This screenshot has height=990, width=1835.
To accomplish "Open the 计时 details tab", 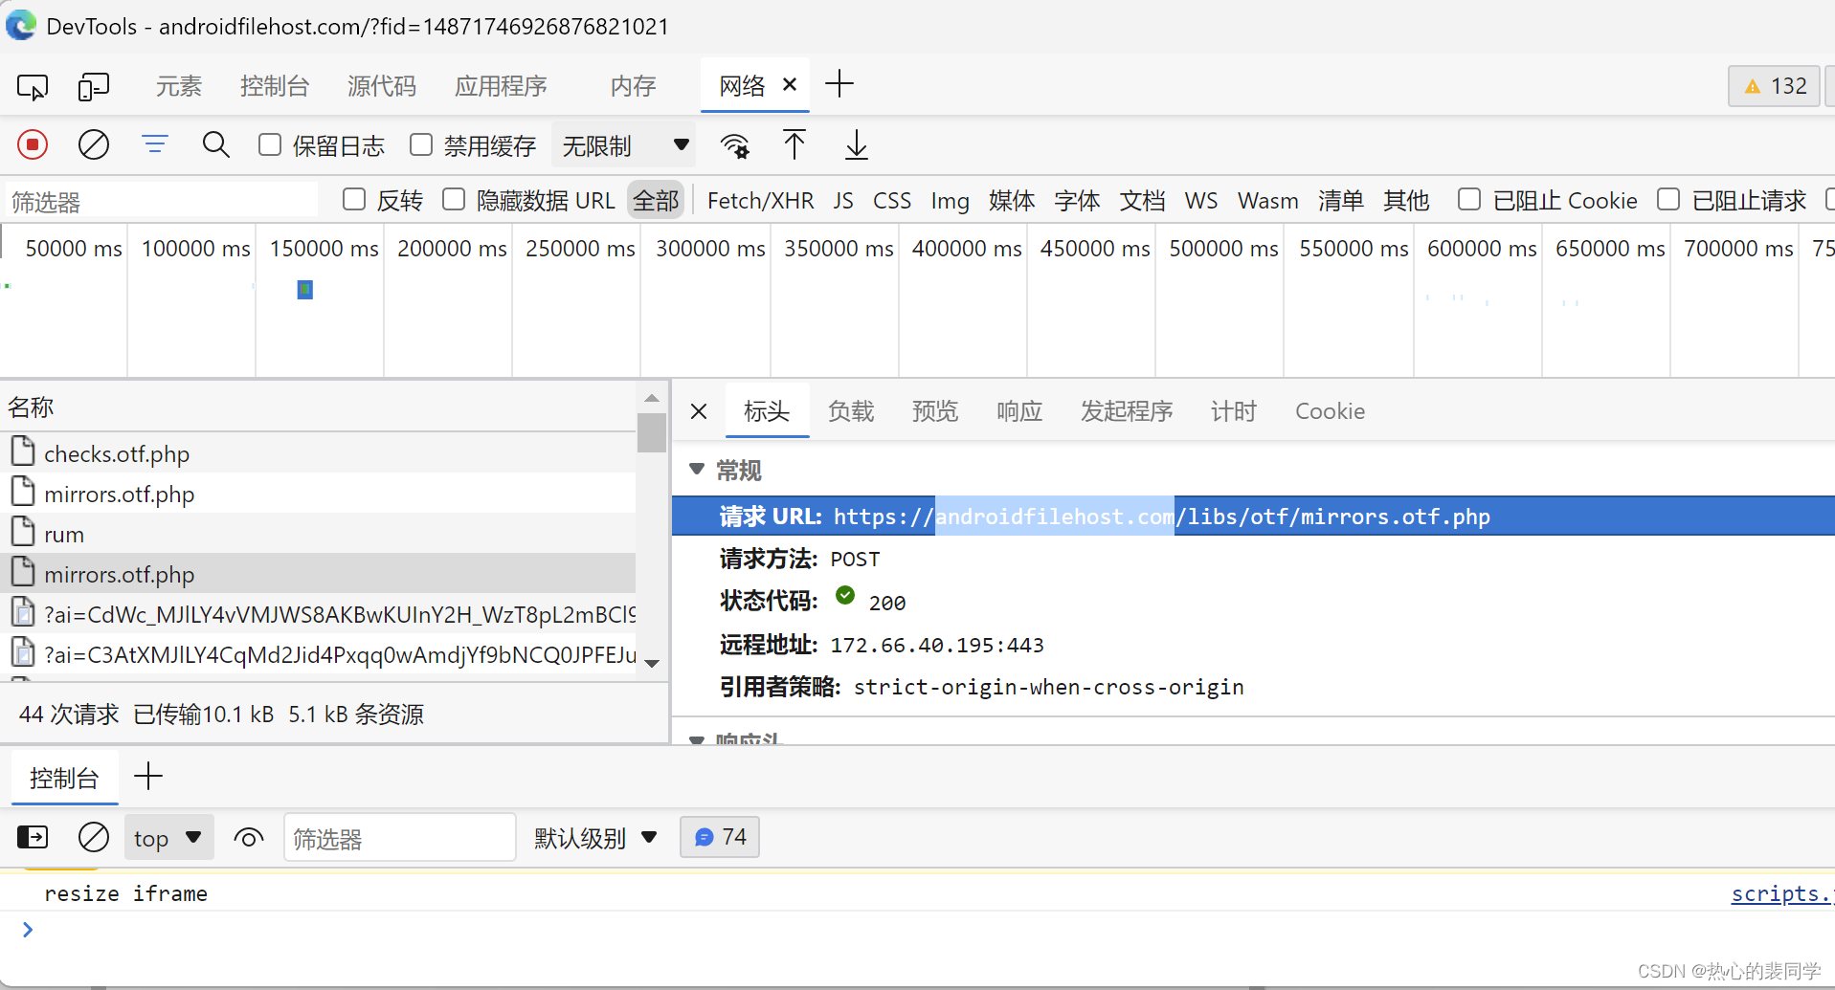I will click(x=1234, y=411).
